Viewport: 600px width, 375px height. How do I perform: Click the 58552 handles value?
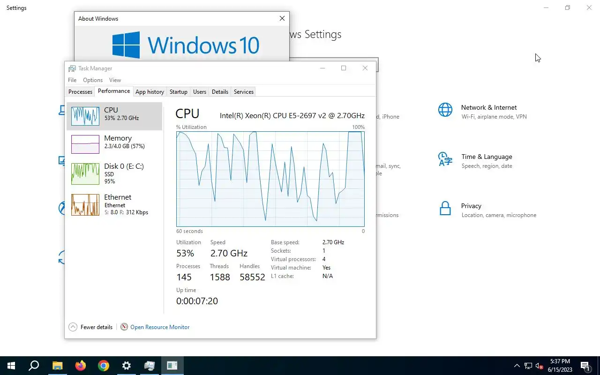coord(252,277)
